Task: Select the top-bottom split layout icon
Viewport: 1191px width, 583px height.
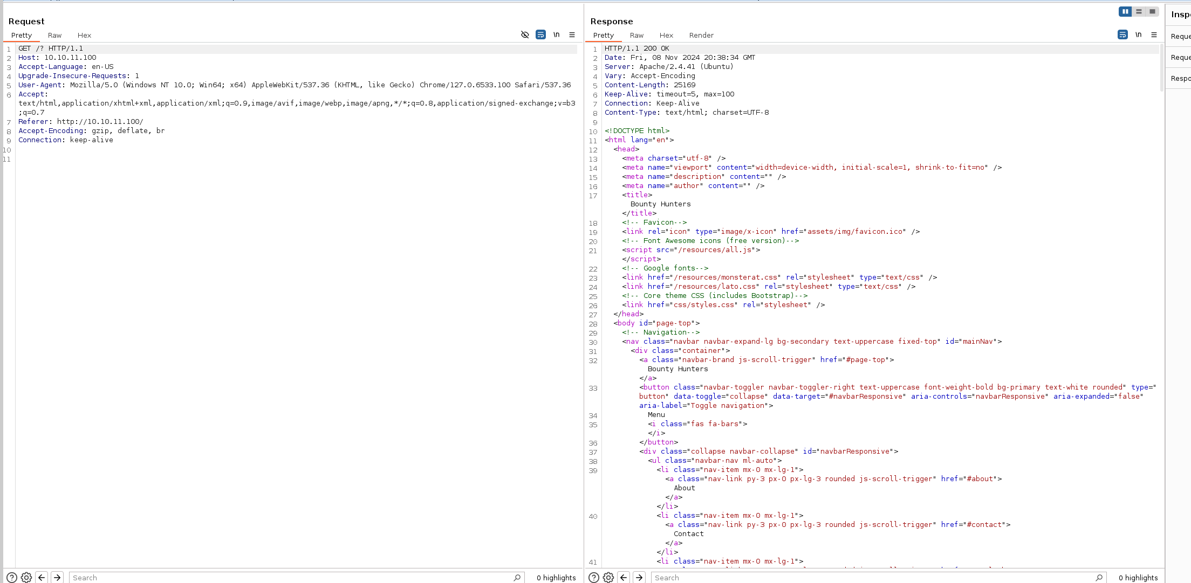Action: [x=1139, y=11]
